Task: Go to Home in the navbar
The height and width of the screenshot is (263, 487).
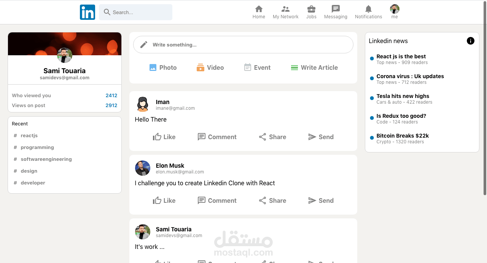Action: click(259, 12)
